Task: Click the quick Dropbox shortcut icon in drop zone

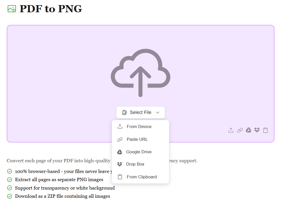Action: pyautogui.click(x=257, y=130)
